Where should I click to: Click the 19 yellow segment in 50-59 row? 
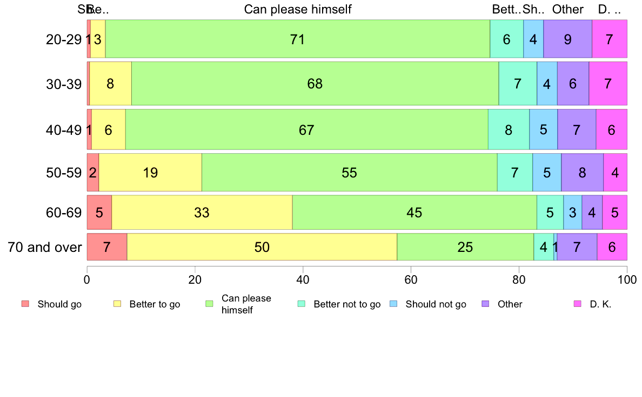[150, 172]
